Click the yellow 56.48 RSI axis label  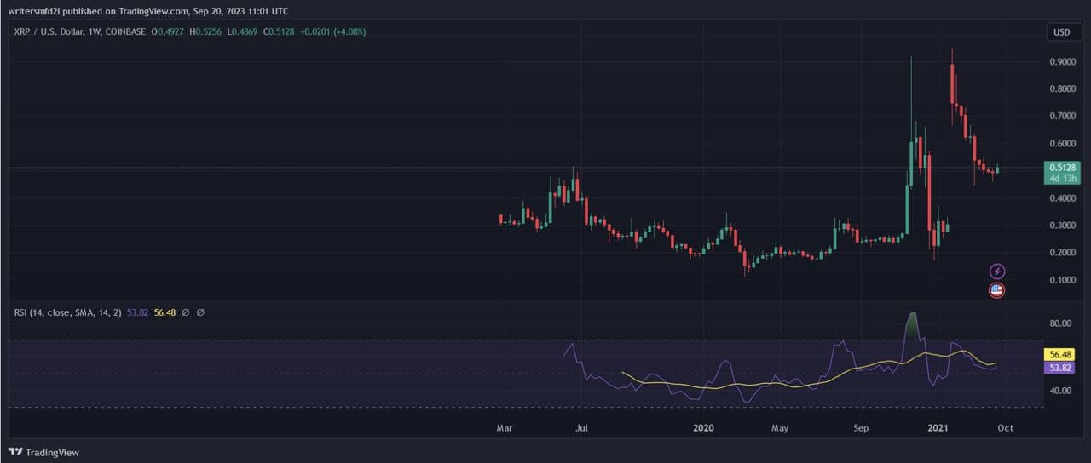click(1061, 354)
